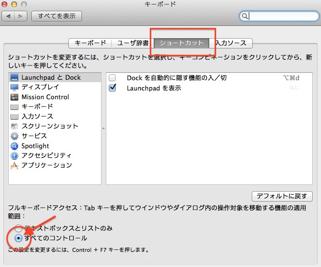Open the ユーザ辞書 tab
The width and height of the screenshot is (321, 267).
132,43
